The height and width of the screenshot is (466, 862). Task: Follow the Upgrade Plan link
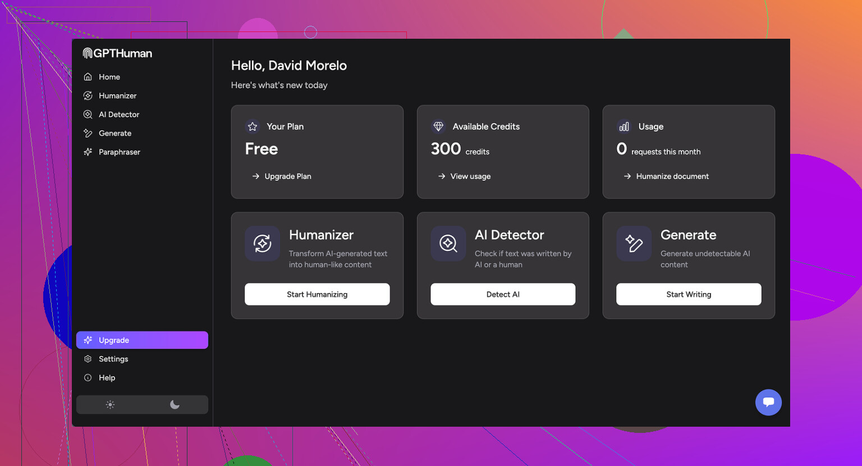click(287, 176)
